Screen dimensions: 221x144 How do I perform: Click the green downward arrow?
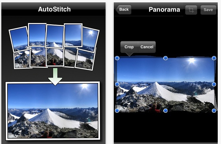(55, 76)
